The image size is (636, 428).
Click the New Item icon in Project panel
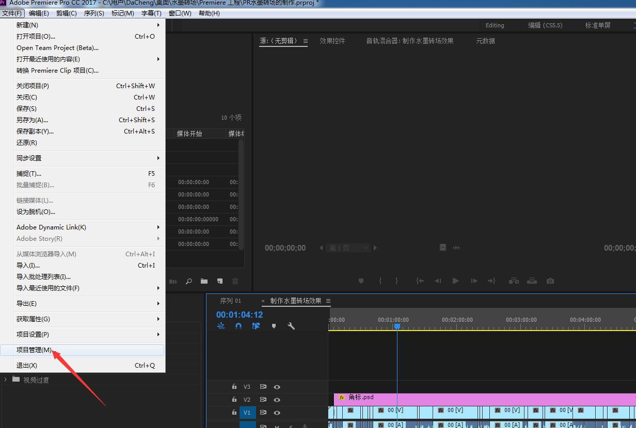pyautogui.click(x=220, y=281)
